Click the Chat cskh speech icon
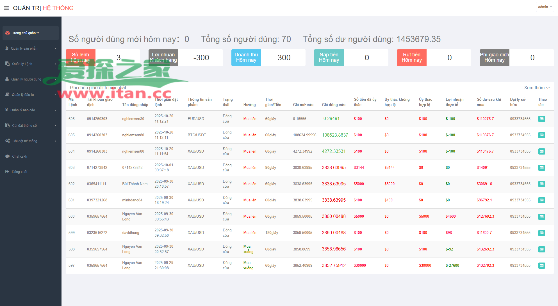 [7, 157]
